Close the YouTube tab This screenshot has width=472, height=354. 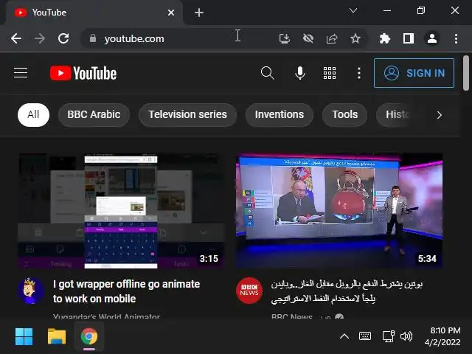coord(171,13)
